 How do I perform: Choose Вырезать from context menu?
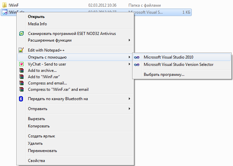pos(75,119)
